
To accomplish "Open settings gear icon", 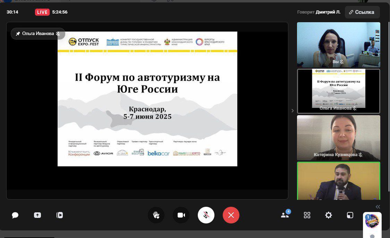I will click(x=329, y=215).
